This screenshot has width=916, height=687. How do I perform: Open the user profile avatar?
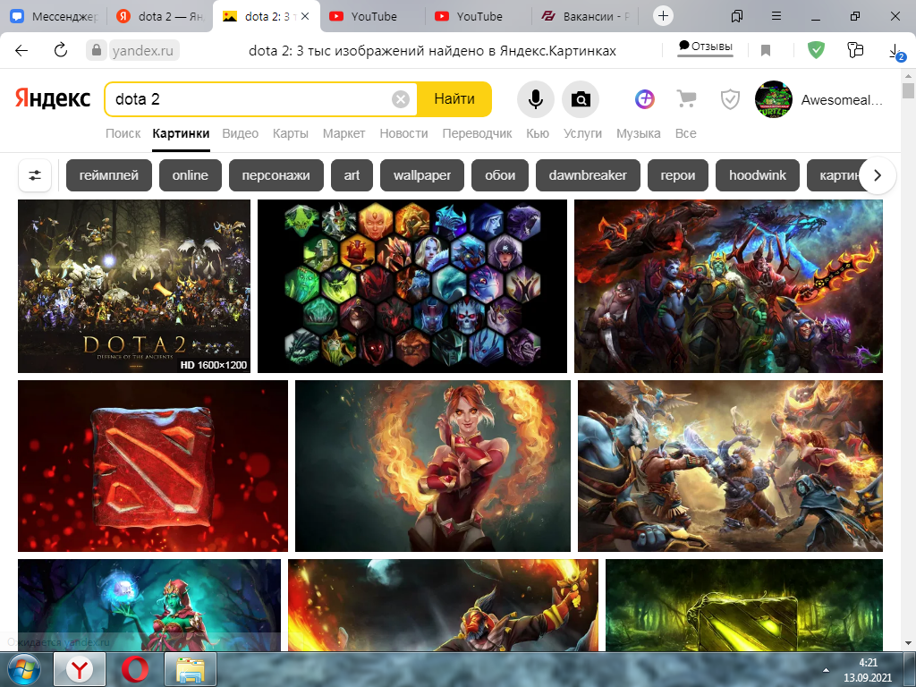tap(774, 99)
